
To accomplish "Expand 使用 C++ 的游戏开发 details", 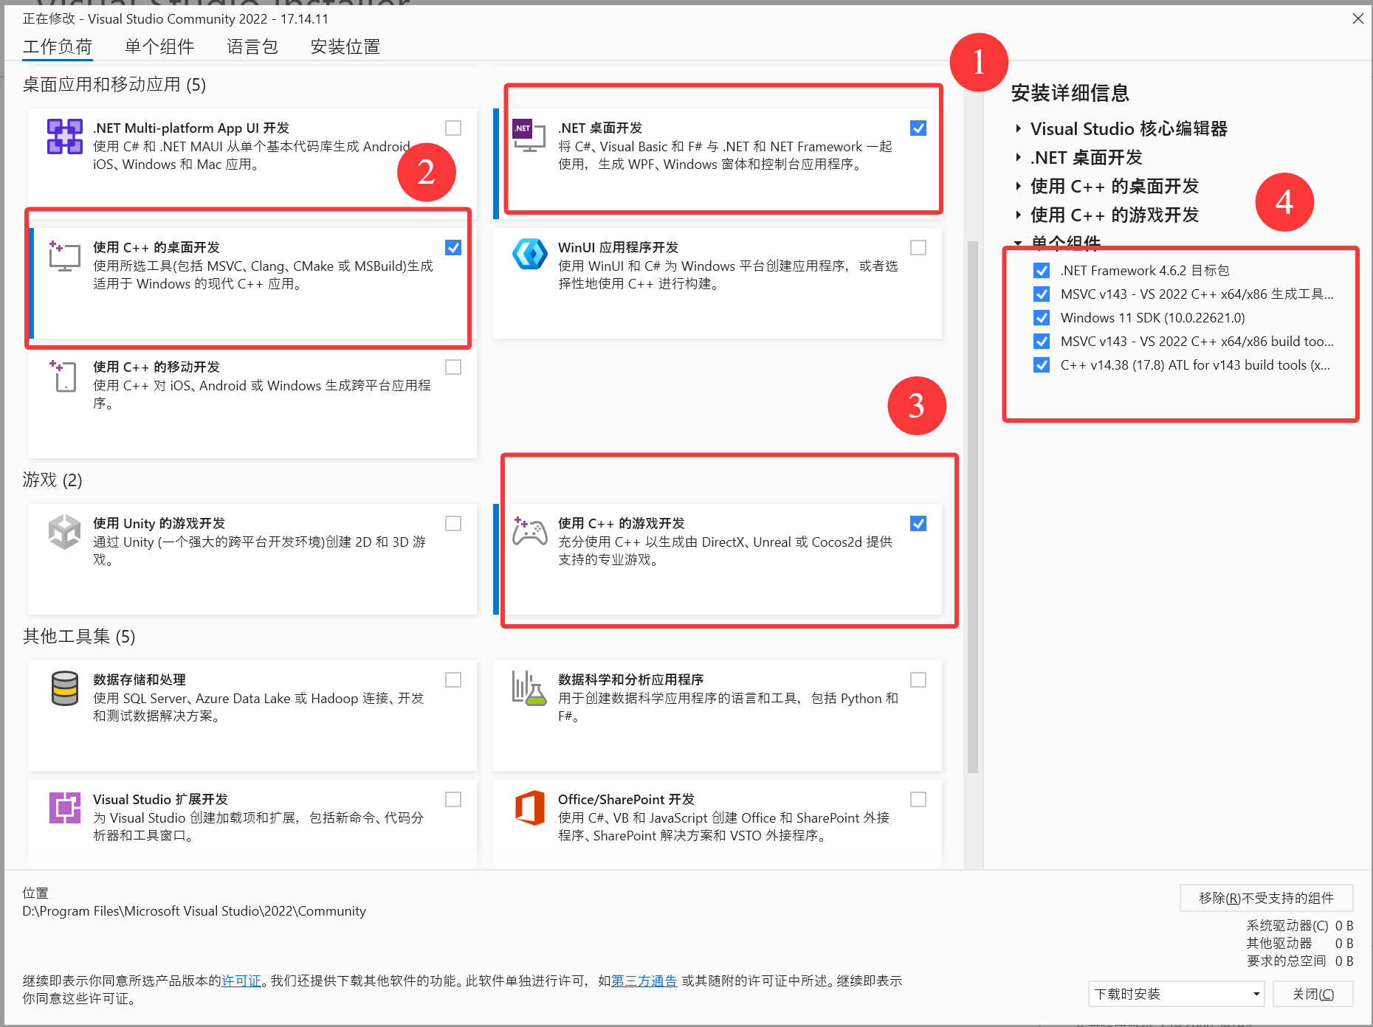I will pos(1019,215).
